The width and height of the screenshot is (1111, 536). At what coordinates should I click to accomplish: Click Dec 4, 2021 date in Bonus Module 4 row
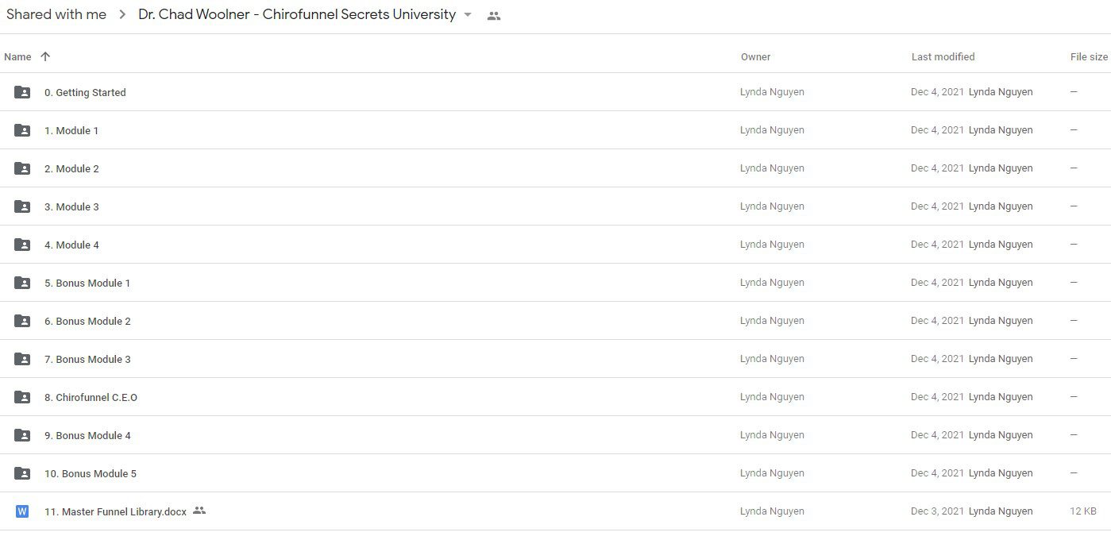click(x=937, y=435)
